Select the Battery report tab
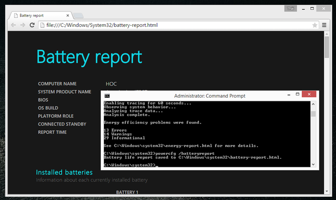The image size is (336, 200). pyautogui.click(x=40, y=15)
